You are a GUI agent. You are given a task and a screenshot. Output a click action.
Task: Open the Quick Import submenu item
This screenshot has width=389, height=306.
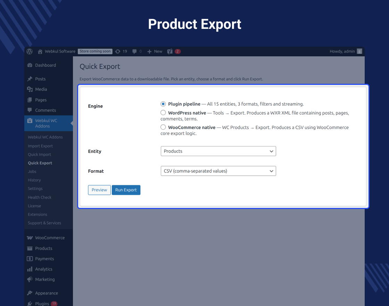click(x=40, y=154)
